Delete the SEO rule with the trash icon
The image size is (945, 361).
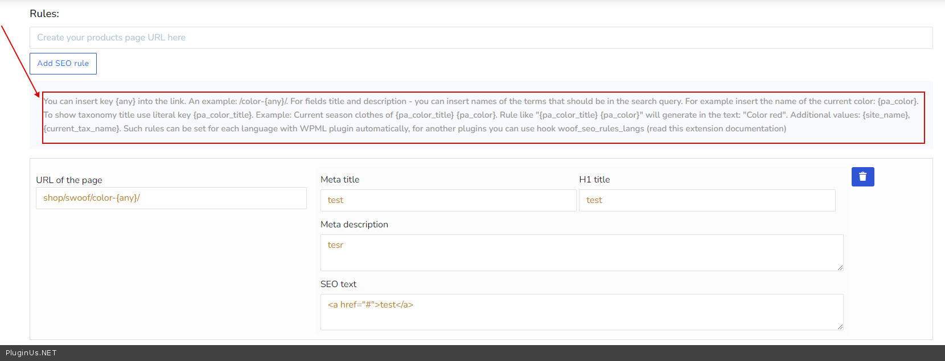click(x=862, y=177)
